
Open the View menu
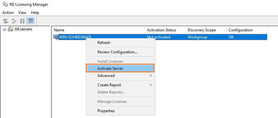click(x=22, y=13)
